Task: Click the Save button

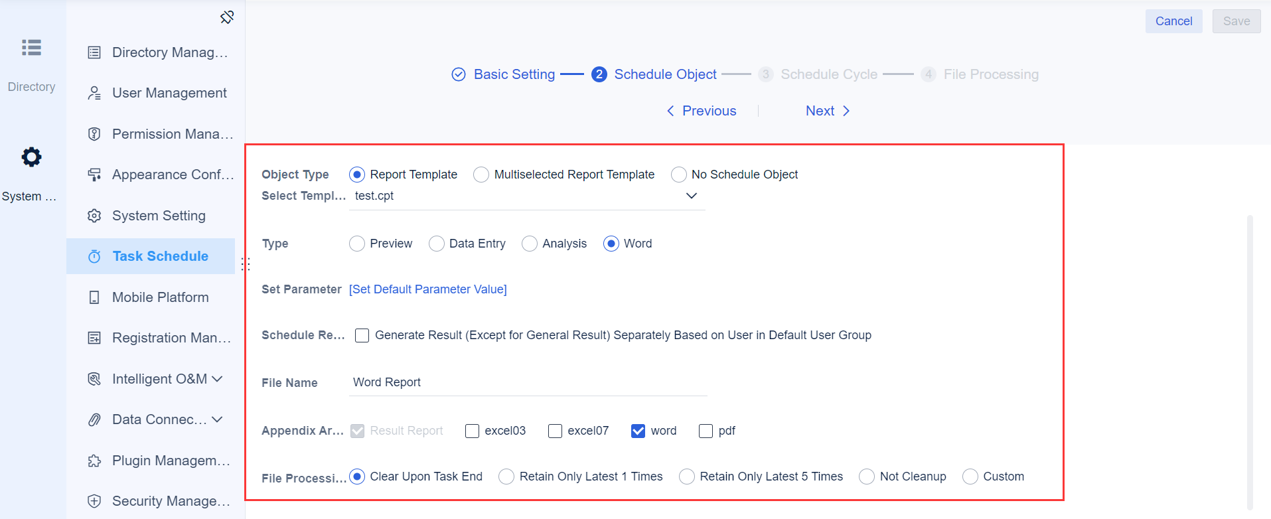Action: 1236,21
